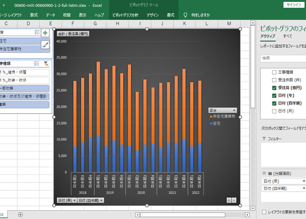
Task: Select column K header
Action: click(x=184, y=24)
